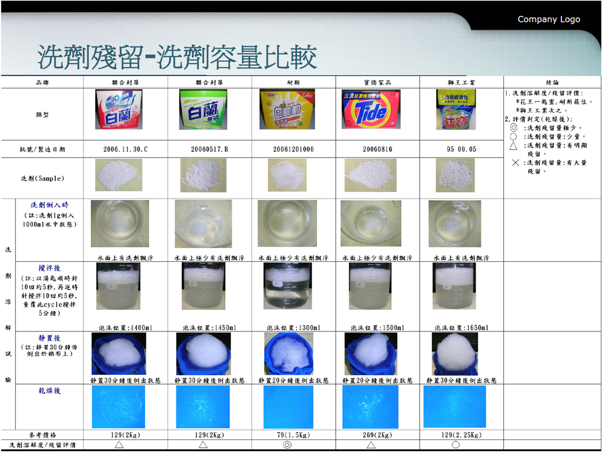Select the price 79(1.5Kg)

click(x=293, y=435)
